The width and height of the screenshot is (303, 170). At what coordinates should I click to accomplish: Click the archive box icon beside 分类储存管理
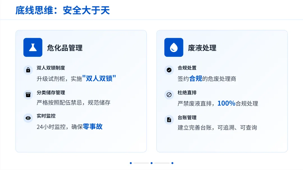pyautogui.click(x=28, y=95)
